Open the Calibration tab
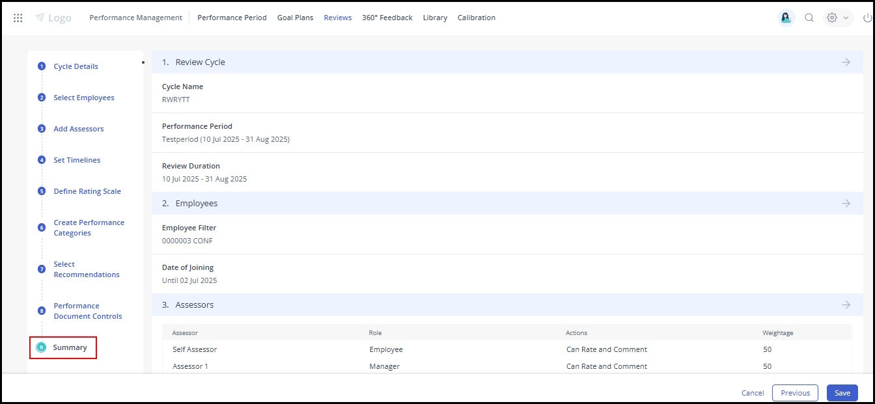 click(477, 18)
